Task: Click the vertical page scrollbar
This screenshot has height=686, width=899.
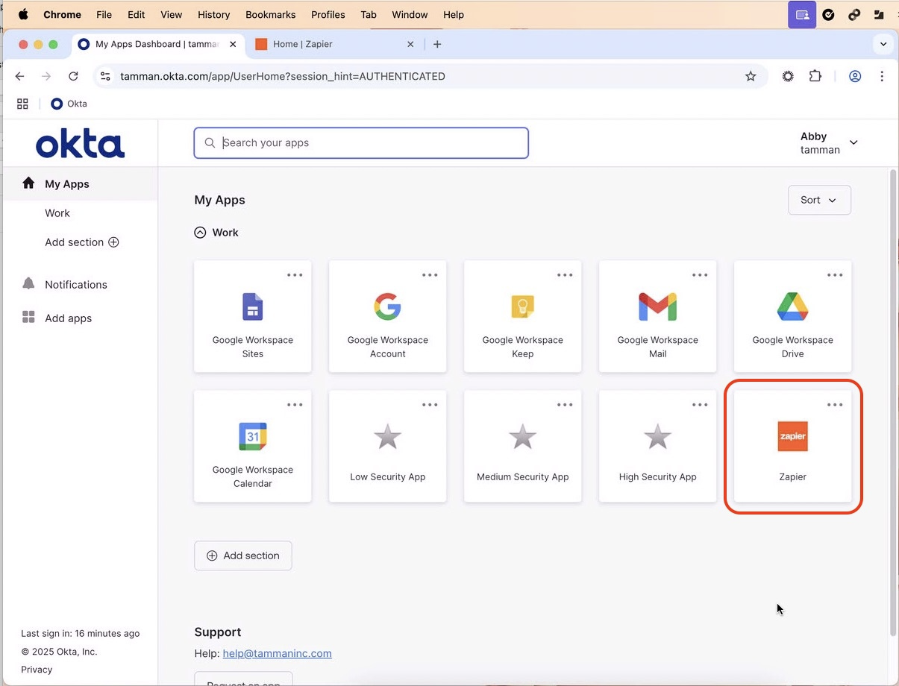Action: click(x=894, y=403)
